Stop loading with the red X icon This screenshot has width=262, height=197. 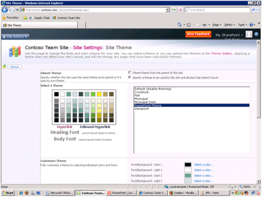click(180, 10)
